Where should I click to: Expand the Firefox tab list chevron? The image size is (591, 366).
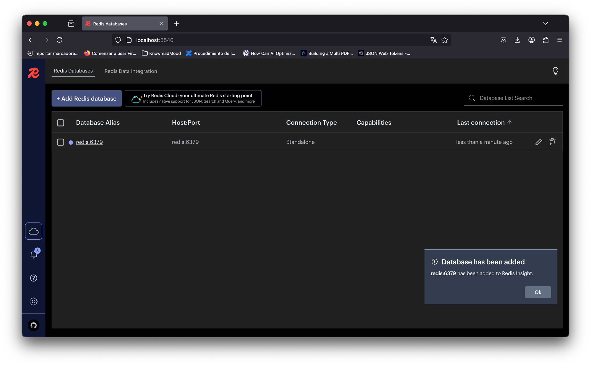[x=545, y=23]
